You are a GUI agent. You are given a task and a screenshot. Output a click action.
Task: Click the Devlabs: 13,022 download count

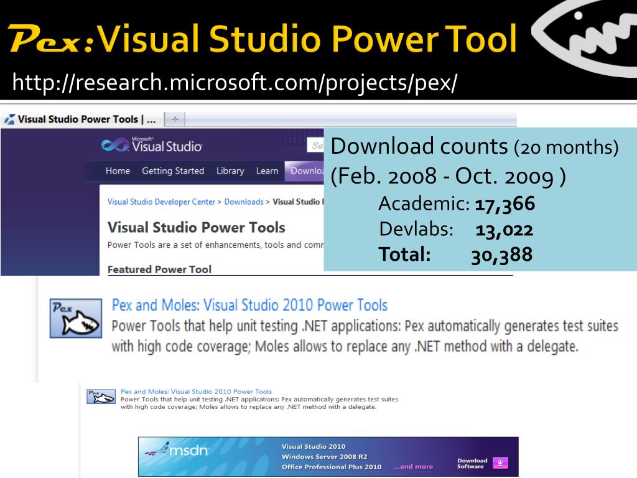[x=456, y=230]
